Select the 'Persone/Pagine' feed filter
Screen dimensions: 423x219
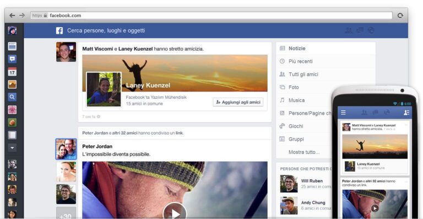305,113
